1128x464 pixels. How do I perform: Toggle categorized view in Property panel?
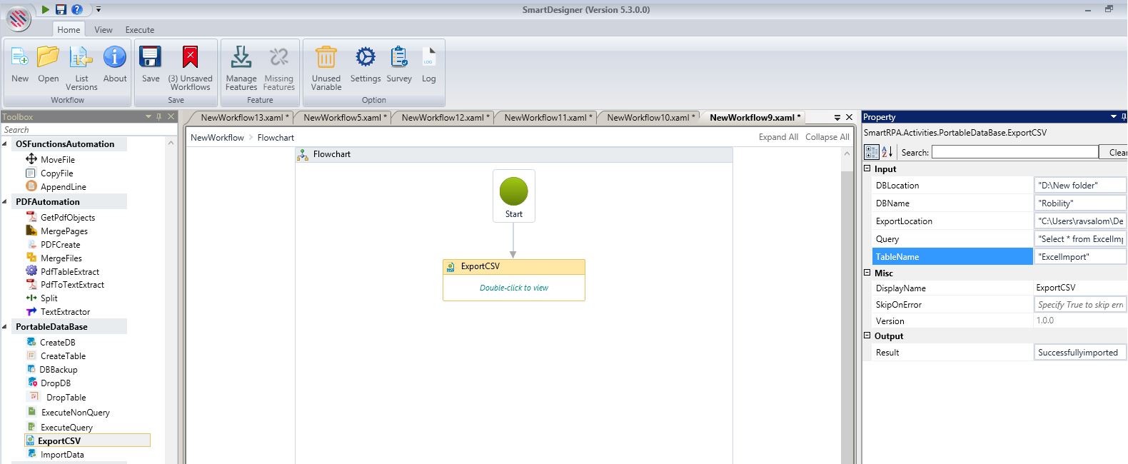tap(872, 152)
